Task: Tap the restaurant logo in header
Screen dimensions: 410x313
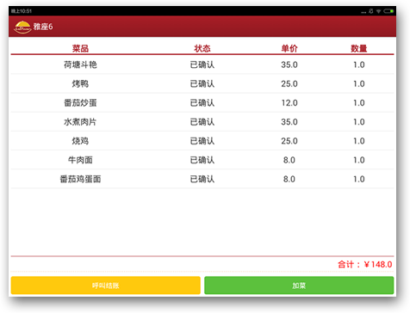Action: (22, 27)
